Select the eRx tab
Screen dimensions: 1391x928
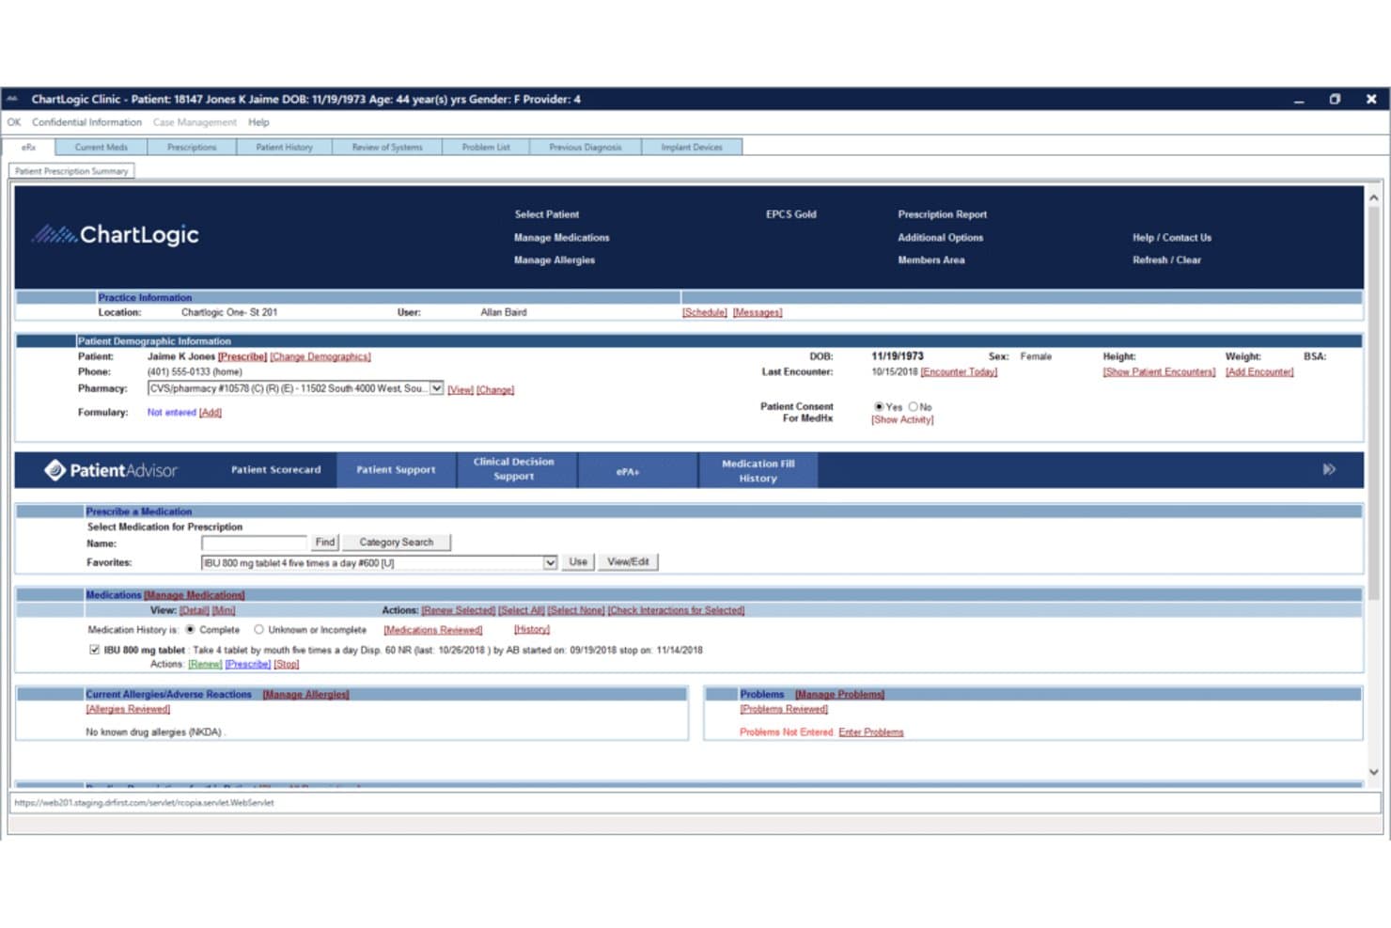coord(28,148)
